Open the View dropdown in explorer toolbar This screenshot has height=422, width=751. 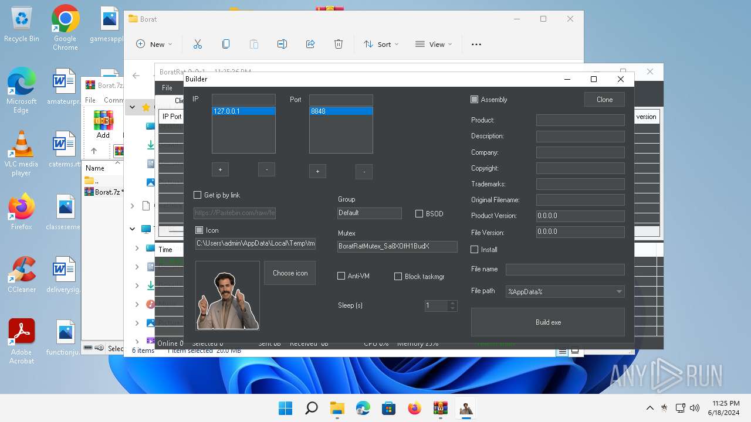pyautogui.click(x=434, y=44)
